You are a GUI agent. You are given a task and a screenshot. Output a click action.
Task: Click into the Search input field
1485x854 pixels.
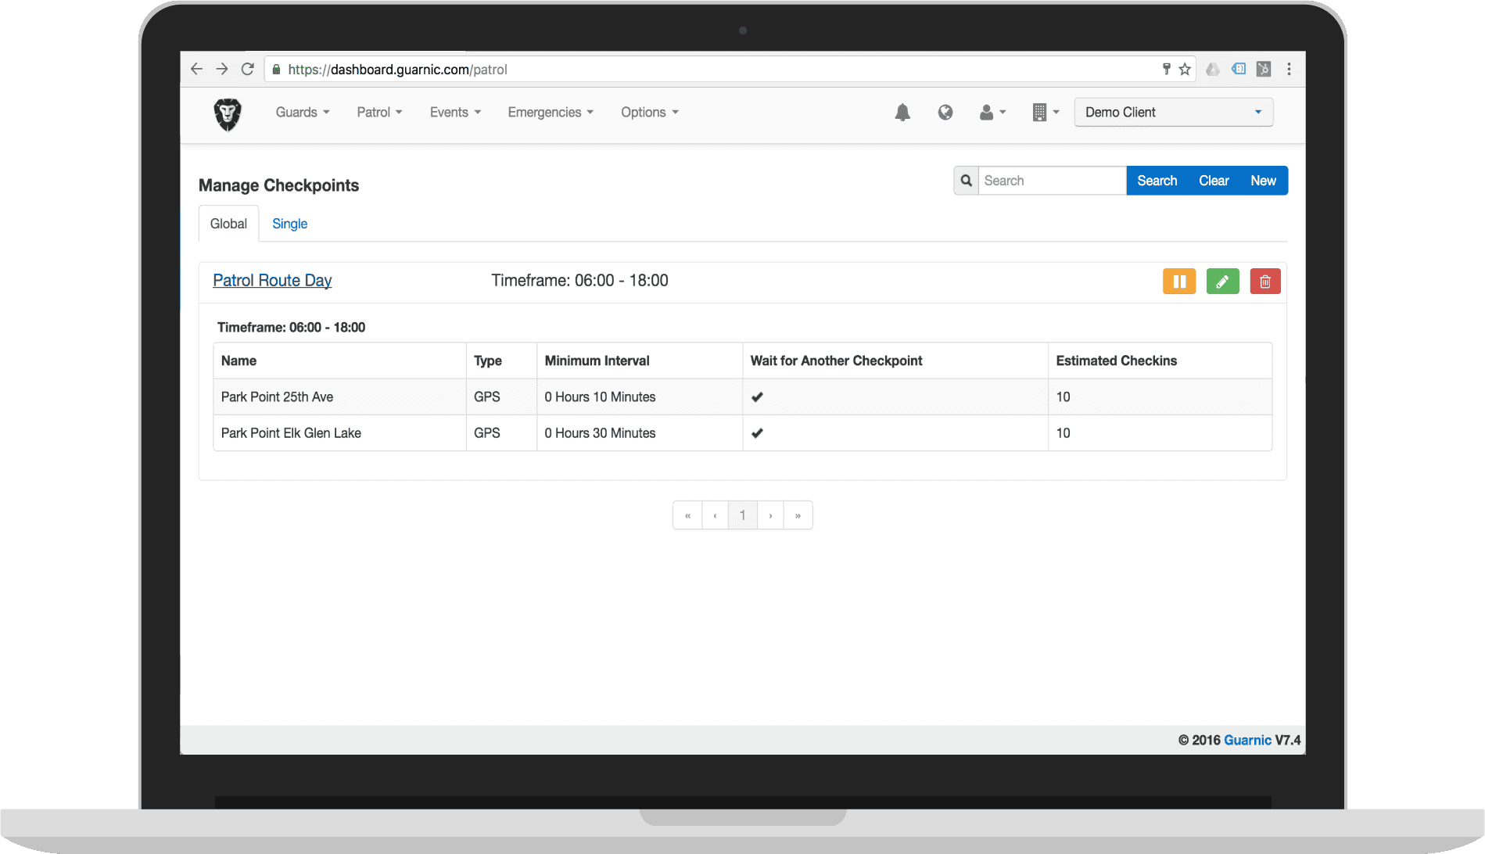point(1051,181)
